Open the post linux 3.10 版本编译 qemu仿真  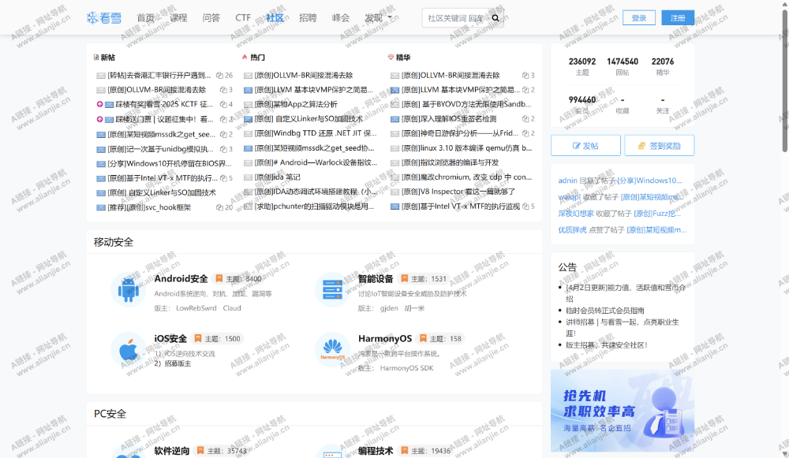coord(466,148)
